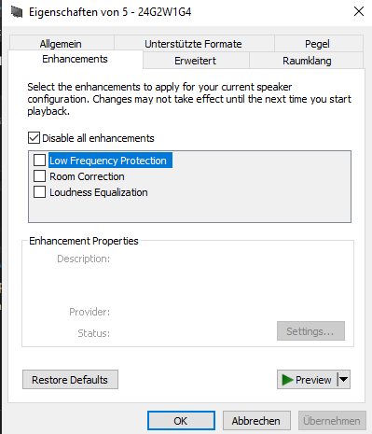Image resolution: width=372 pixels, height=434 pixels.
Task: Open the Unterstützte Formate tab
Action: point(194,44)
